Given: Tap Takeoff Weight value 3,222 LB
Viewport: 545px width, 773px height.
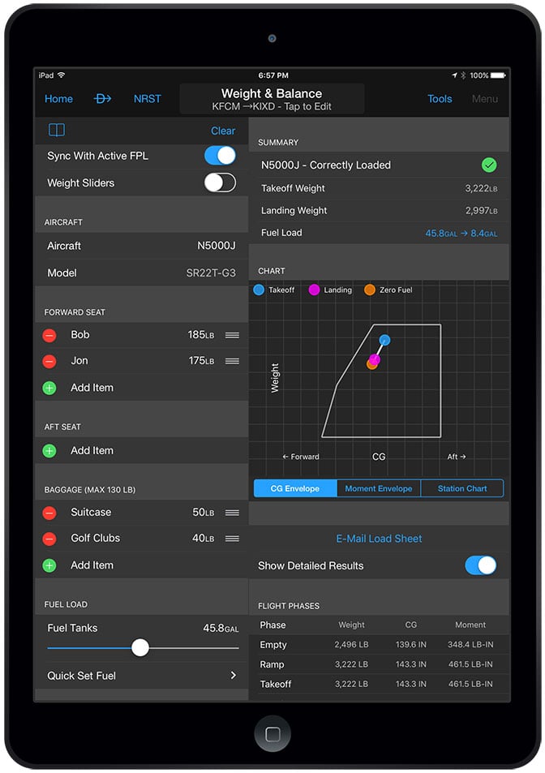Looking at the screenshot, I should pos(481,188).
